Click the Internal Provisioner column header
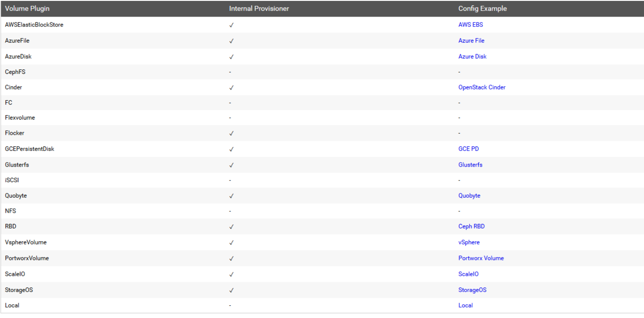644x318 pixels. click(259, 9)
